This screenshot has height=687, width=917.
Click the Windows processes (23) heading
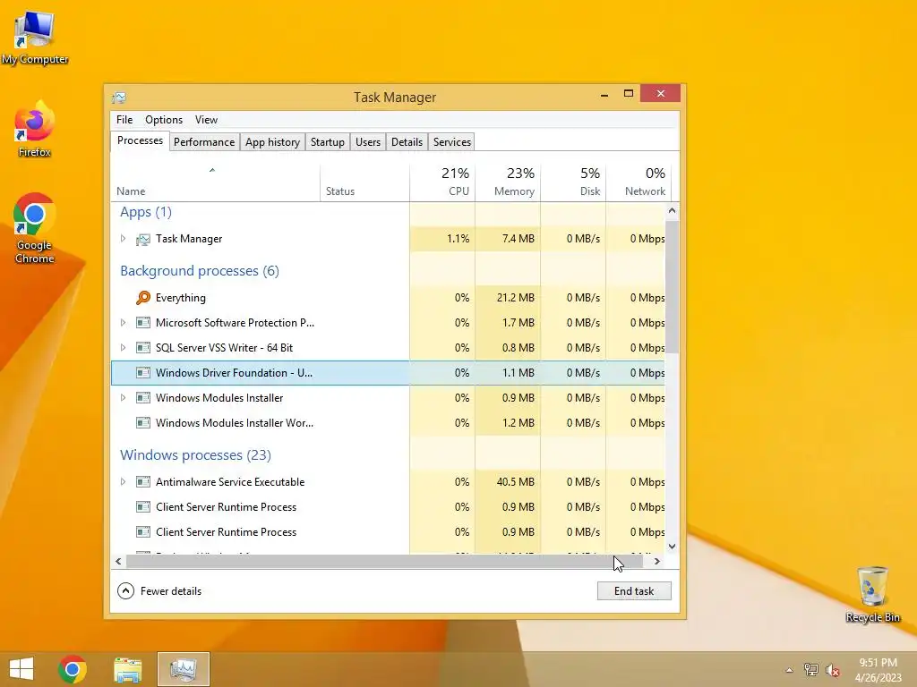[x=195, y=455]
